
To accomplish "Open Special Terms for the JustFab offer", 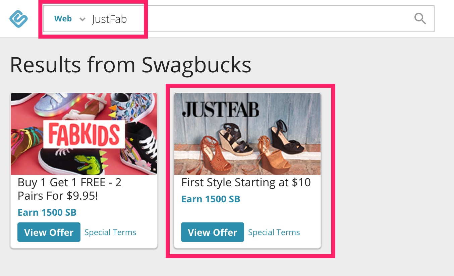I will pyautogui.click(x=274, y=232).
